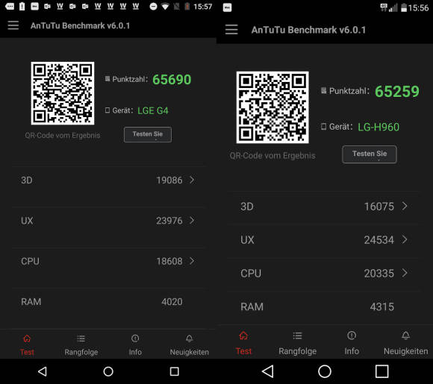Open Info icon on right phone
The height and width of the screenshot is (384, 433).
[352, 336]
